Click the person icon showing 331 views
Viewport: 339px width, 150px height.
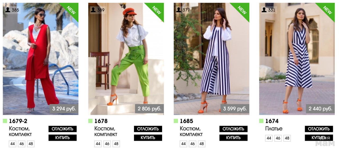(264, 10)
